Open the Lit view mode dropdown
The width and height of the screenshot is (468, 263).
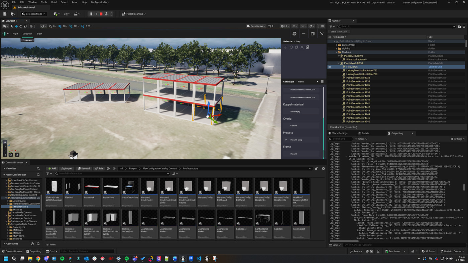coord(285,26)
